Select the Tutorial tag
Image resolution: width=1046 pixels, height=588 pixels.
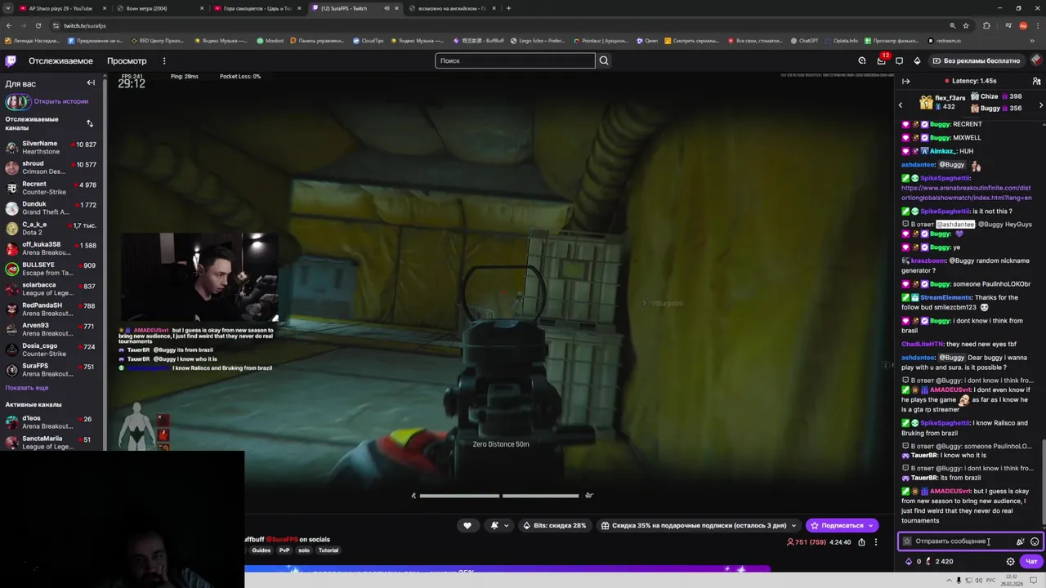tap(328, 550)
